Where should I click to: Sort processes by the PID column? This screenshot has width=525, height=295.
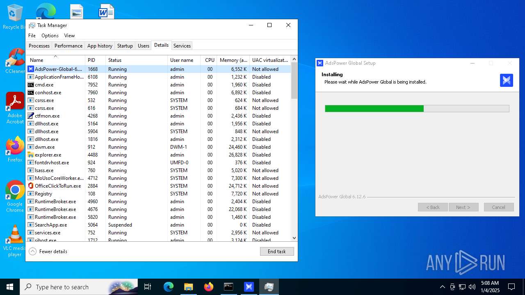pyautogui.click(x=95, y=60)
